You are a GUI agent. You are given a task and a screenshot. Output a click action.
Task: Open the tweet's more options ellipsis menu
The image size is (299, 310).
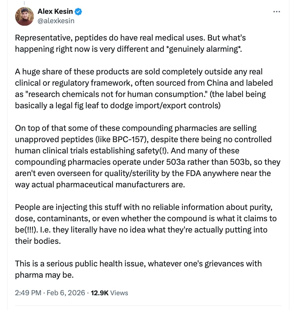(276, 12)
